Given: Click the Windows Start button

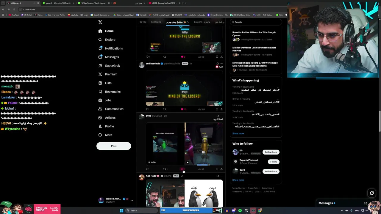Looking at the screenshot, I should pyautogui.click(x=121, y=210).
